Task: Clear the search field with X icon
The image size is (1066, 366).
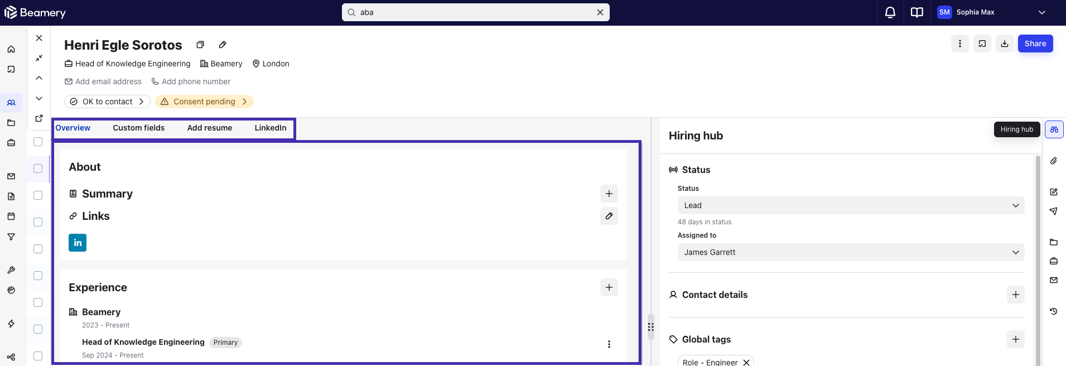Action: (600, 12)
